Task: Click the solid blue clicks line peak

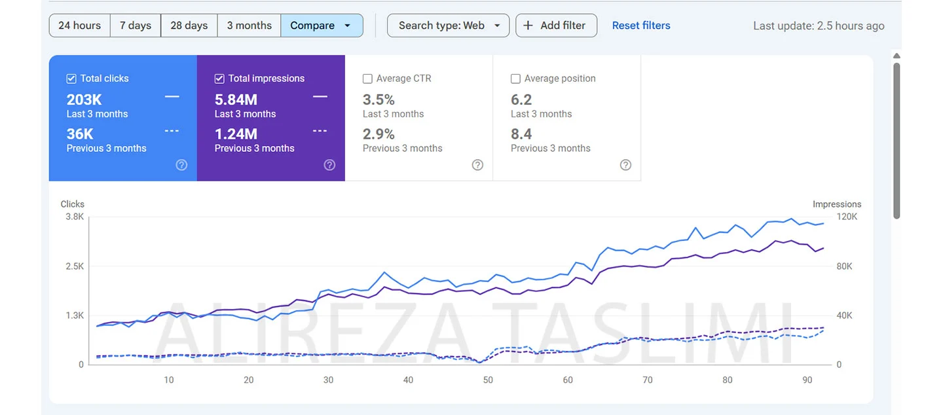Action: click(791, 219)
